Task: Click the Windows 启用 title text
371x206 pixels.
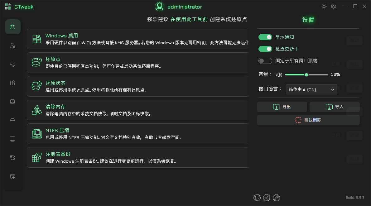Action: [62, 36]
